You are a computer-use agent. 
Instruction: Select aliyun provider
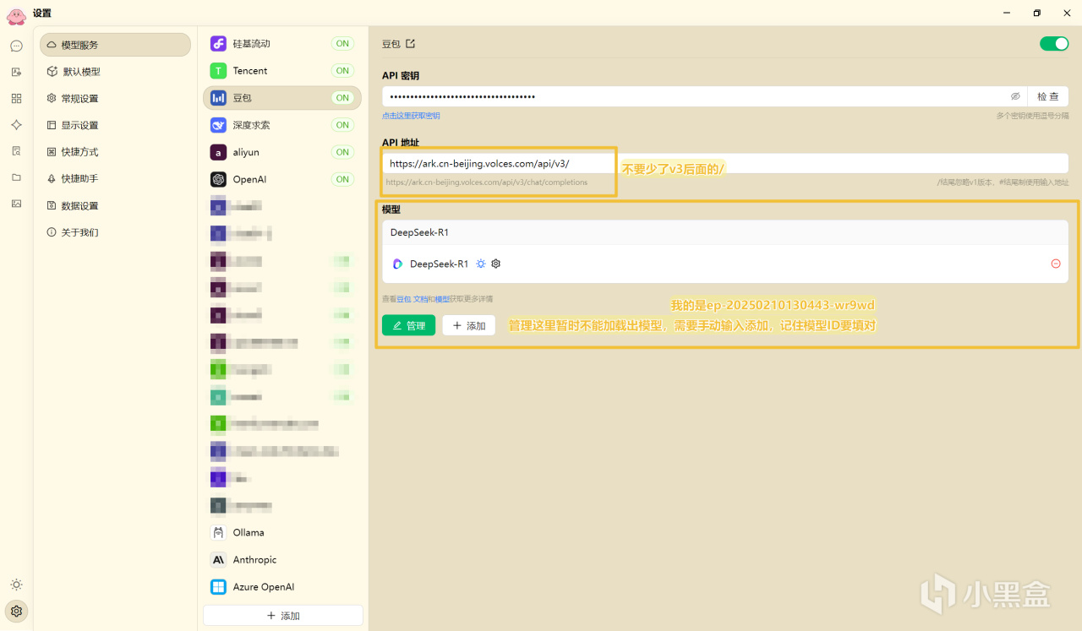[x=282, y=152]
